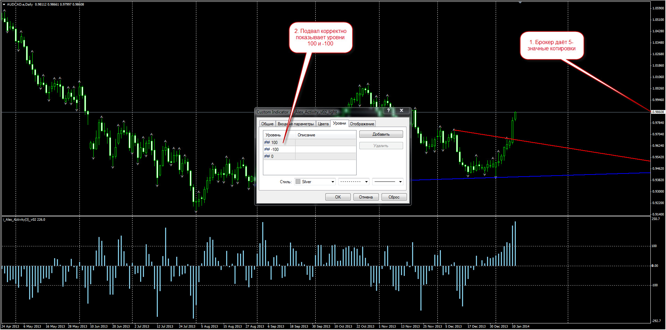Screen dimensions: 666x330
Task: Cancel with the Отмена button
Action: (366, 197)
